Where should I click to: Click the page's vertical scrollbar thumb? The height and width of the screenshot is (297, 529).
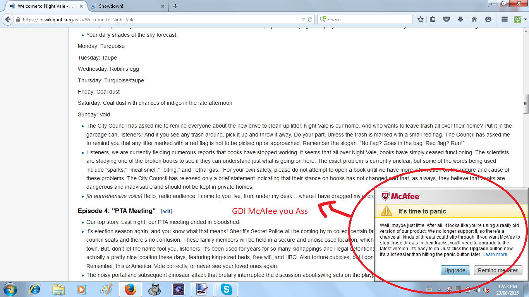[526, 104]
